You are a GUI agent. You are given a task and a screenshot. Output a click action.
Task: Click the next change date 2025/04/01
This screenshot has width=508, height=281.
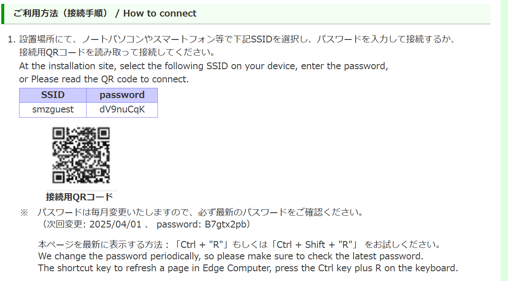115,224
